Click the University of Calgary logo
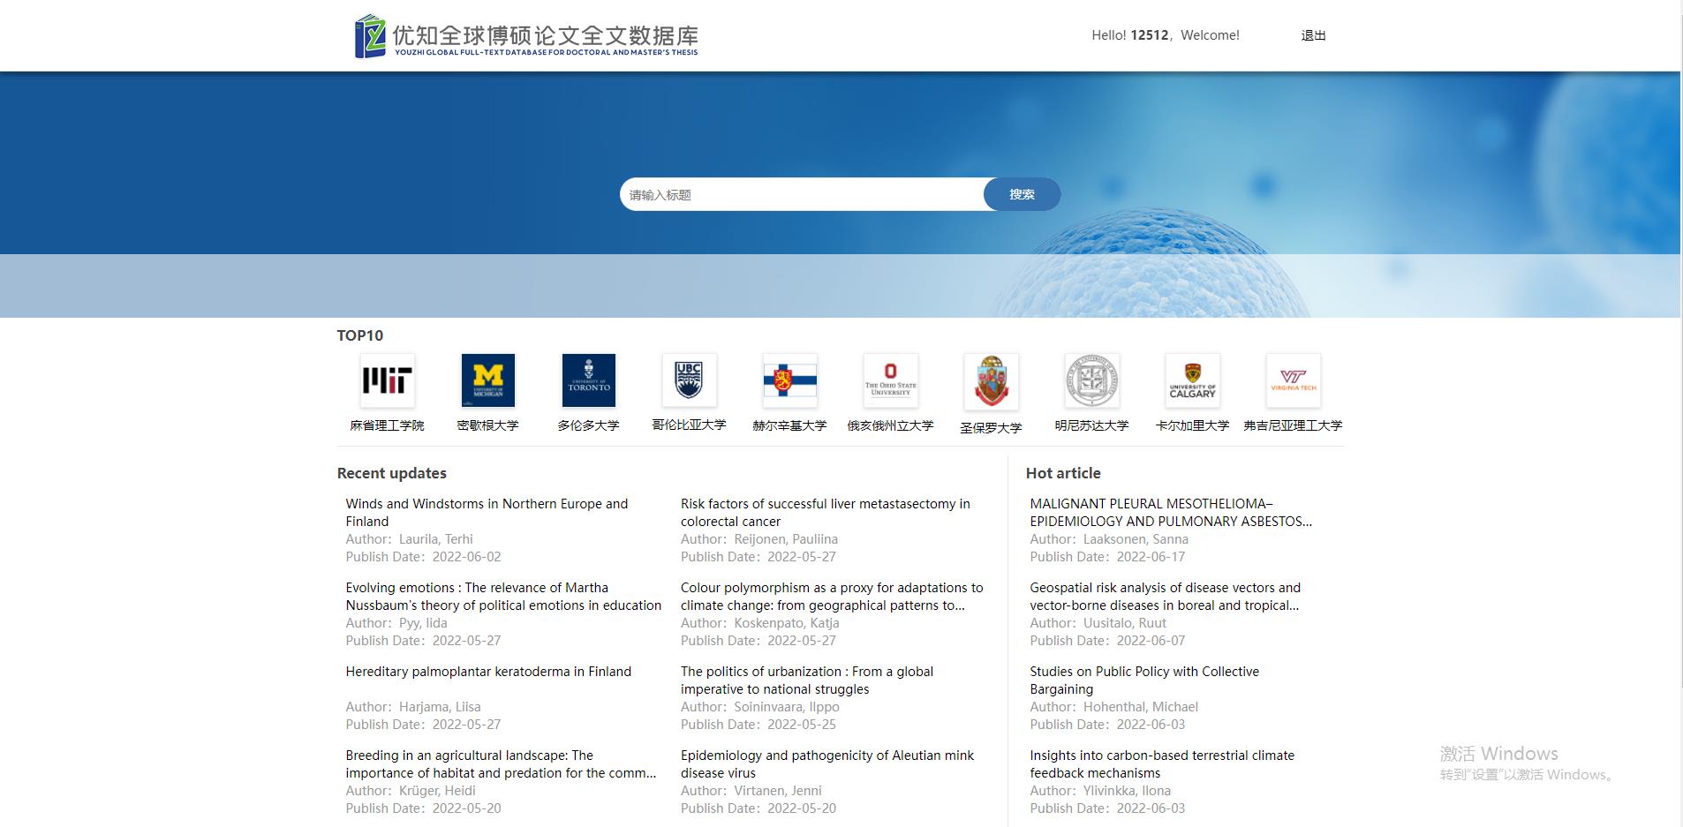Viewport: 1683px width, 827px height. (x=1192, y=380)
